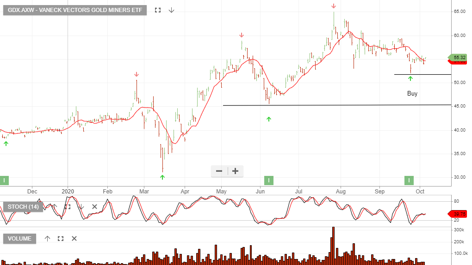Zoom out the chart with minus button

pos(219,171)
